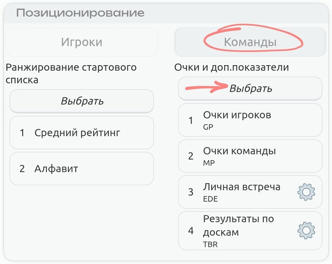Click the Очки и доп.показатели heading
This screenshot has height=264, width=332.
click(x=231, y=67)
